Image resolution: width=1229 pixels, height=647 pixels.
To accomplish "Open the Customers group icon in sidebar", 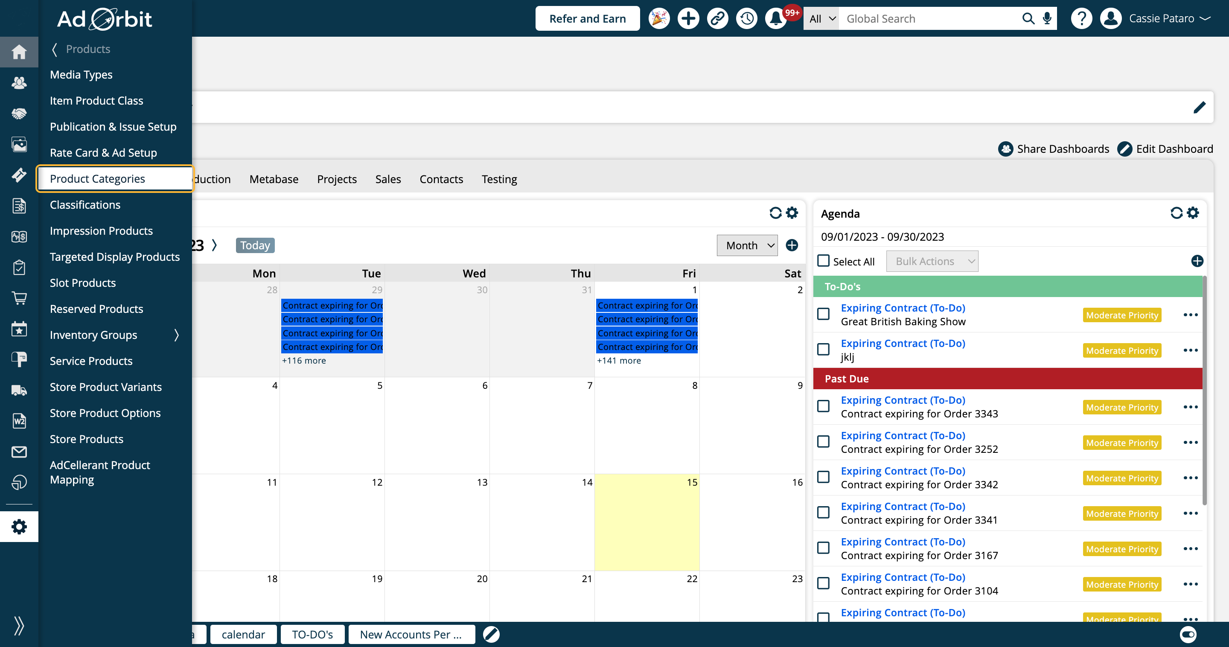I will 19,82.
